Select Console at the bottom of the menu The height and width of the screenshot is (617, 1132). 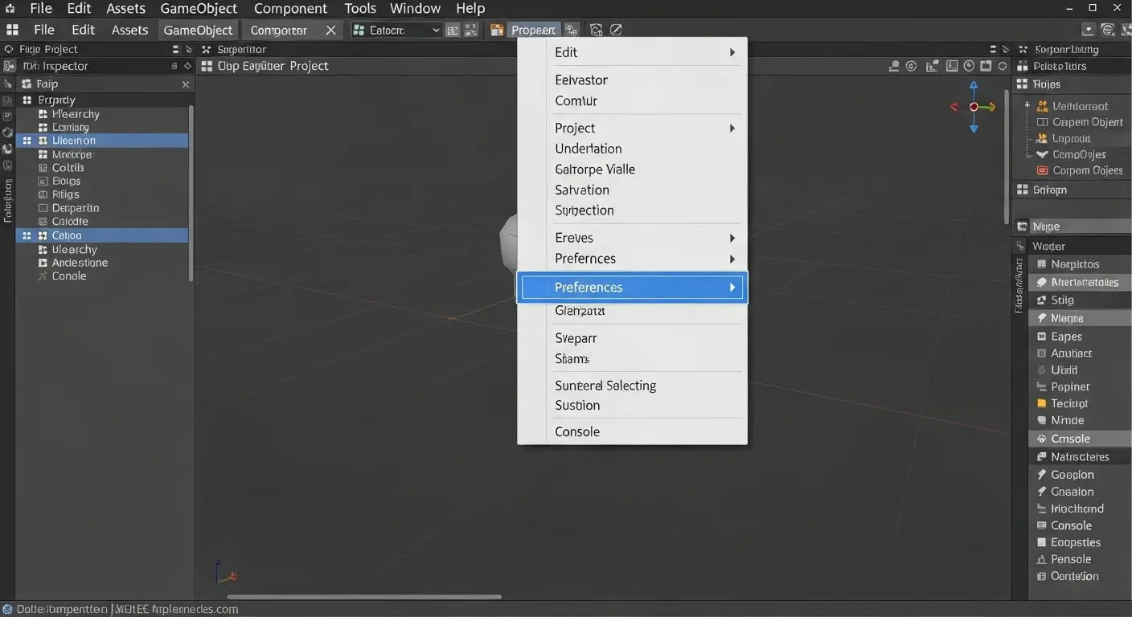pyautogui.click(x=576, y=431)
